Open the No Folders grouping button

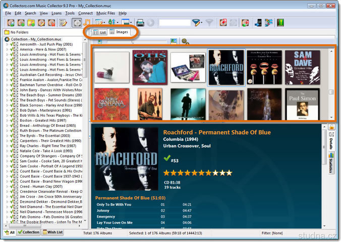click(17, 32)
